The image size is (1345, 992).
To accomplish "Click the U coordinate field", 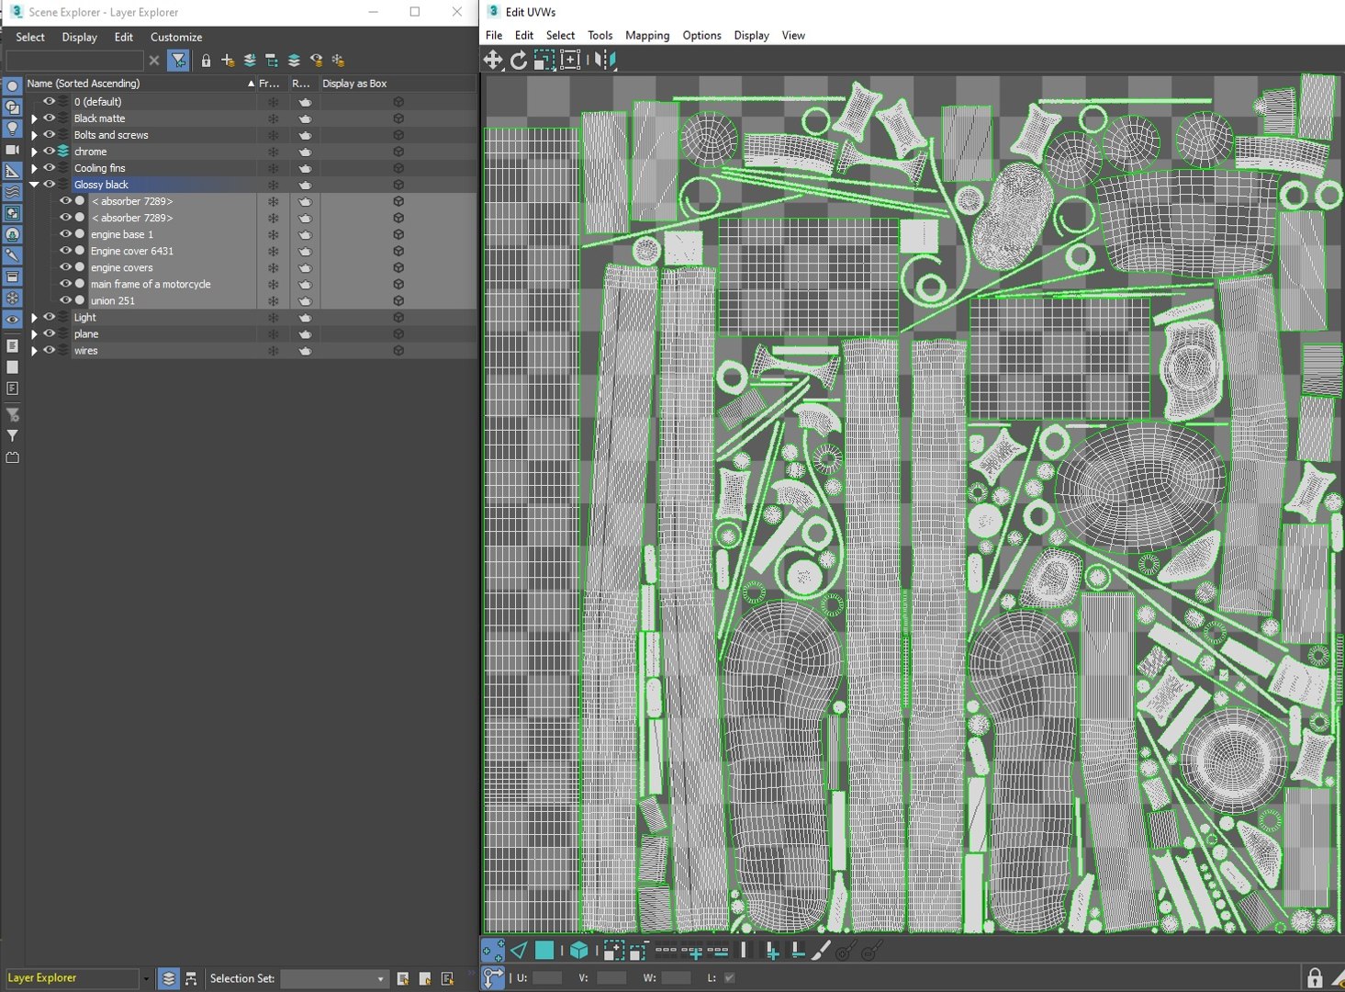I will [x=547, y=978].
